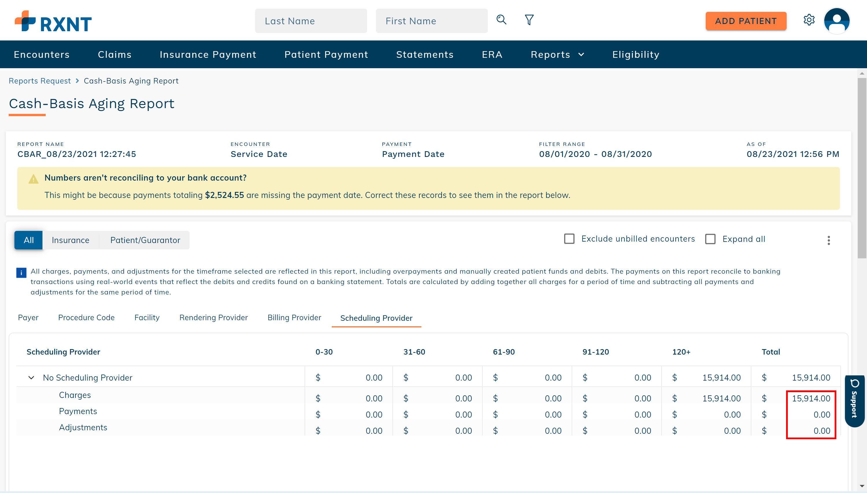Open the patient filter funnel icon
The width and height of the screenshot is (867, 493).
tap(529, 20)
